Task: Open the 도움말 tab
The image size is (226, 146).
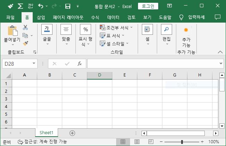Action: (165, 17)
